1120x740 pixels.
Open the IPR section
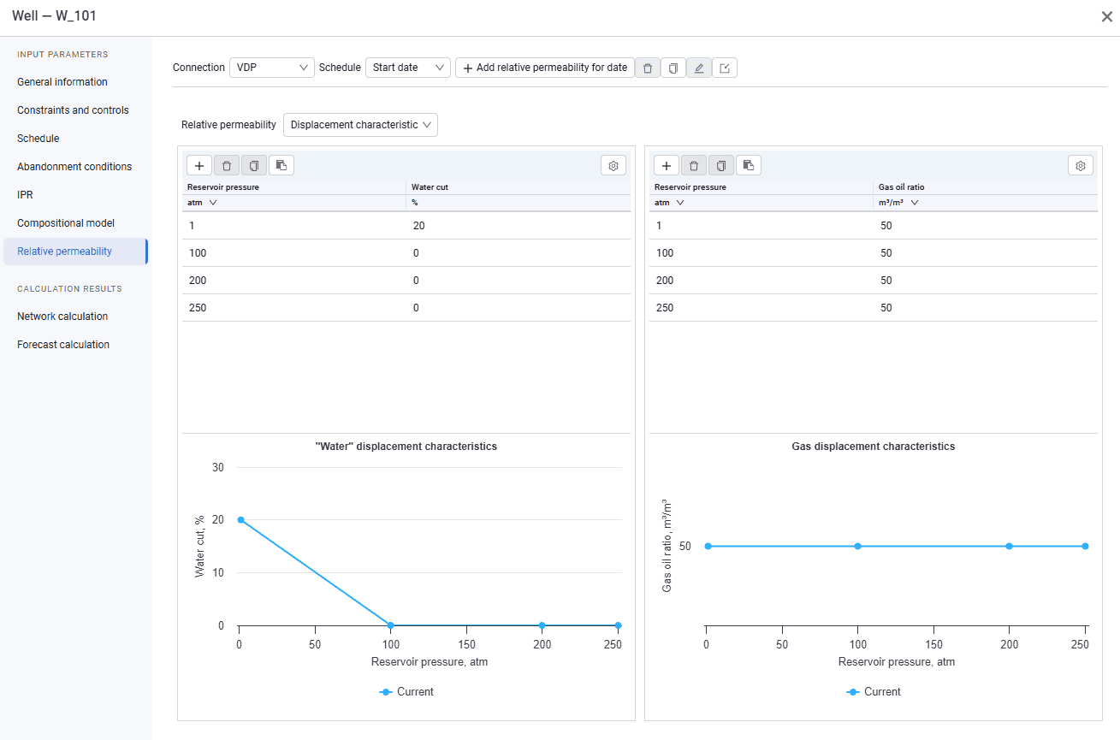pos(25,195)
